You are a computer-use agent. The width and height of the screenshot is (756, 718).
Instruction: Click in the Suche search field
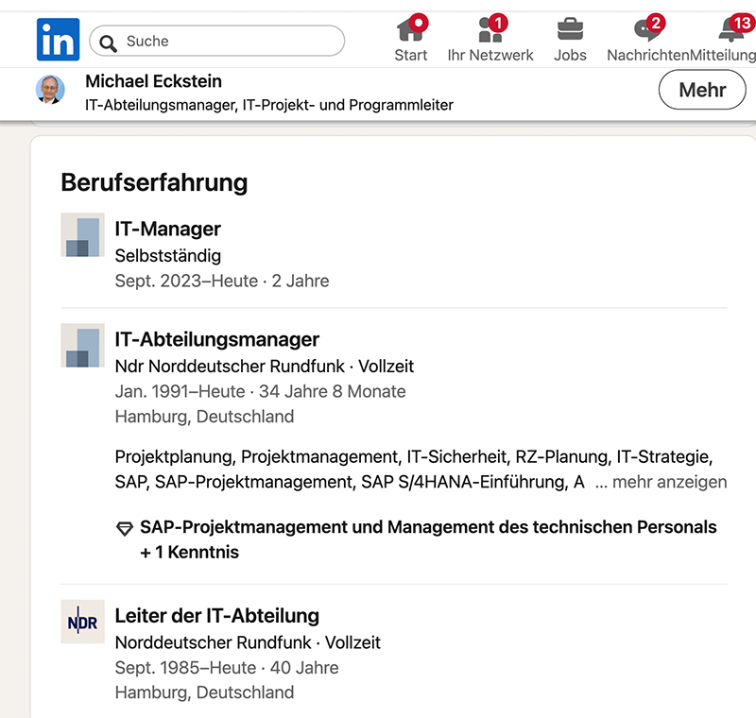click(217, 41)
